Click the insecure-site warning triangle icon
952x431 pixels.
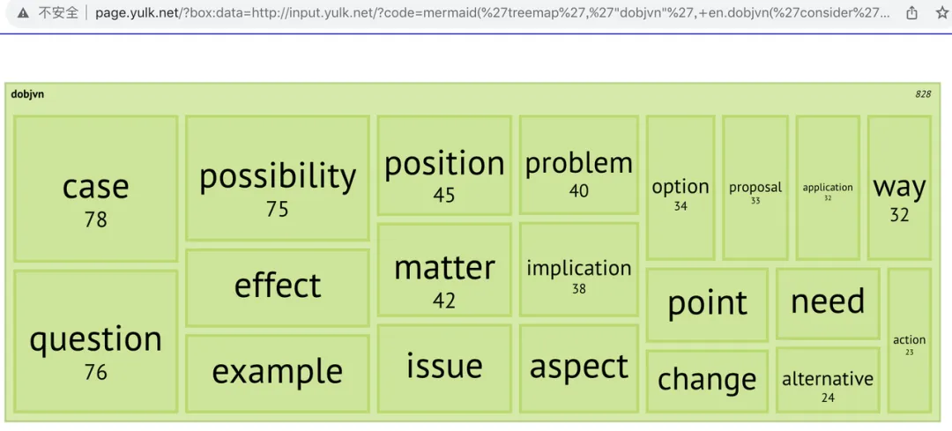pyautogui.click(x=22, y=13)
